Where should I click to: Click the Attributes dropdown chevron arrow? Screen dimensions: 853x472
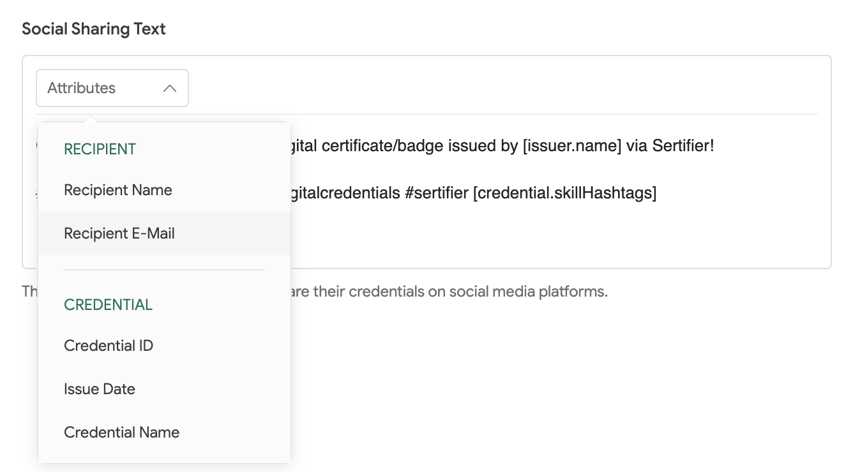pyautogui.click(x=170, y=89)
